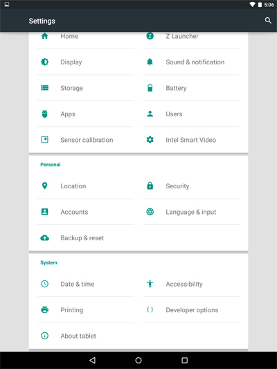The width and height of the screenshot is (277, 369).
Task: Tap the Security lock icon
Action: point(150,186)
